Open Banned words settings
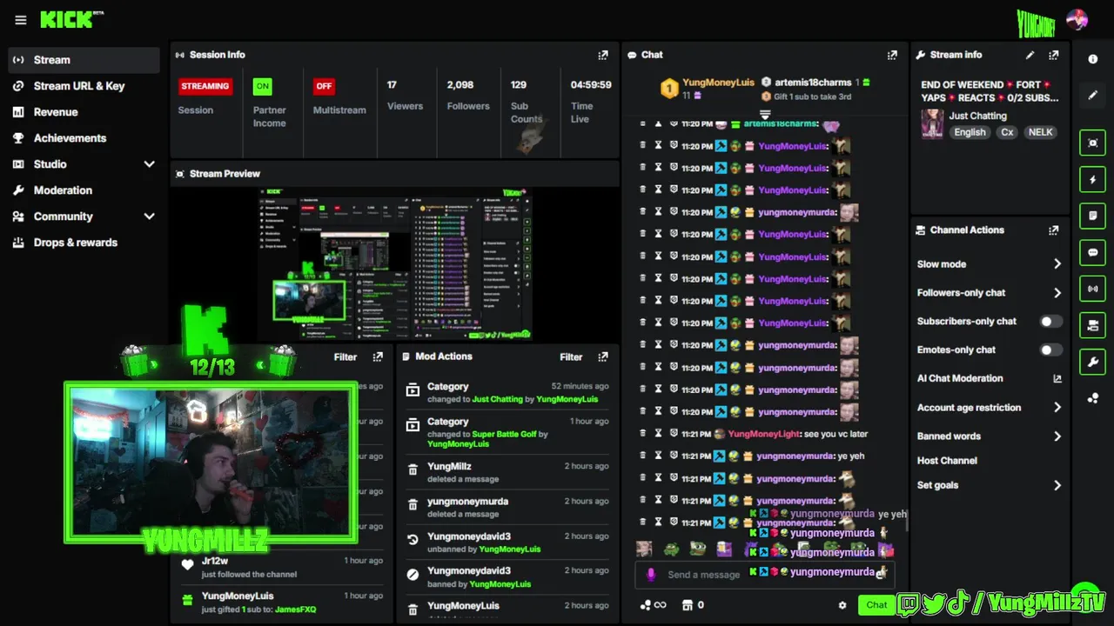The width and height of the screenshot is (1114, 626). [x=990, y=436]
